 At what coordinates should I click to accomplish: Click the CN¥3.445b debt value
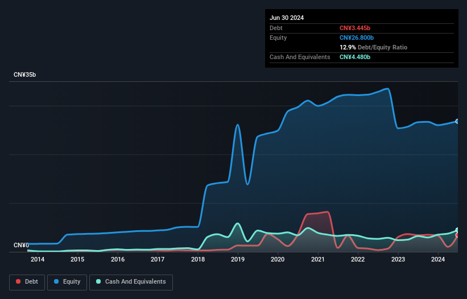(x=355, y=28)
